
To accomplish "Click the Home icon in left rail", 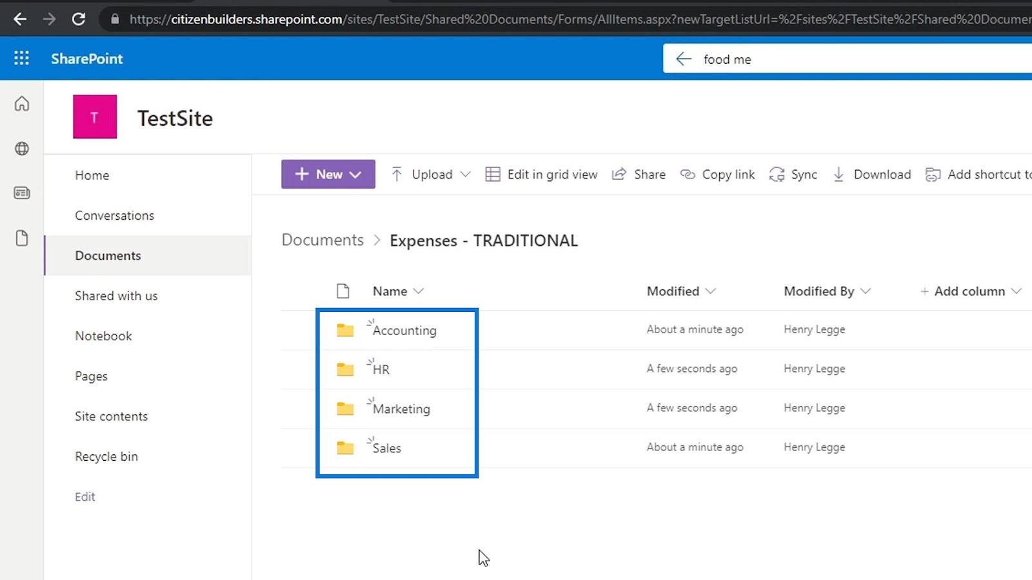I will tap(22, 104).
